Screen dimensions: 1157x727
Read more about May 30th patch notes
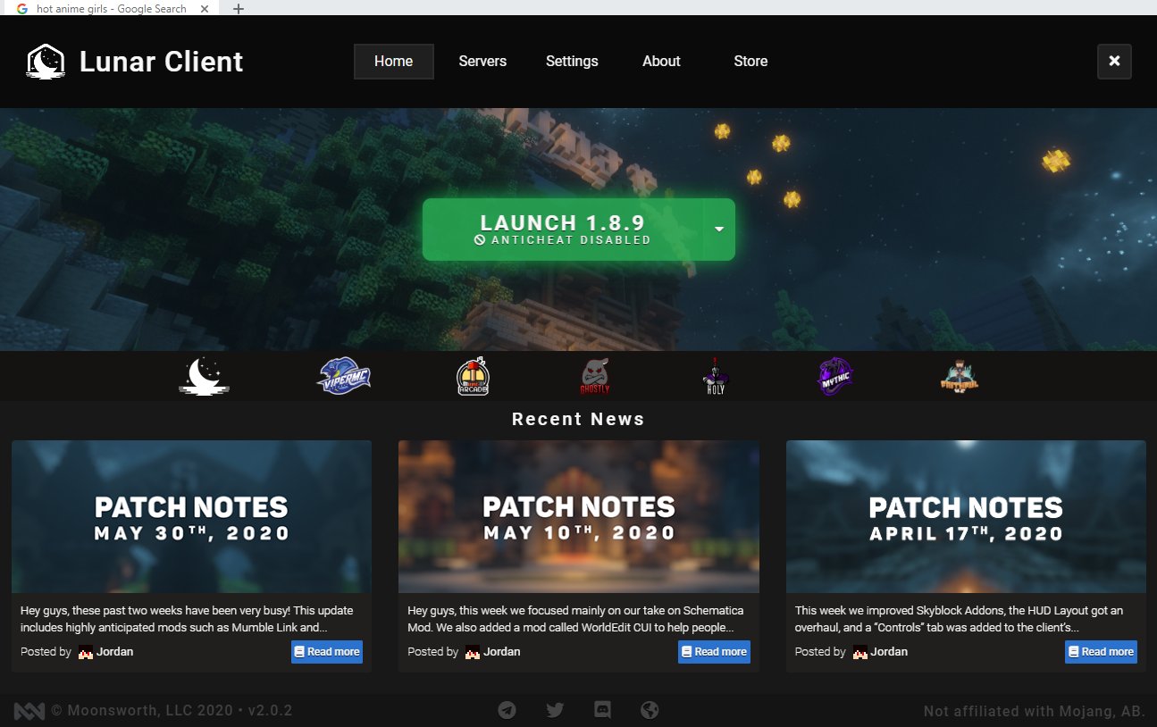point(326,651)
